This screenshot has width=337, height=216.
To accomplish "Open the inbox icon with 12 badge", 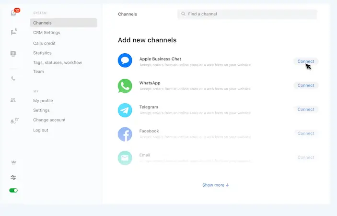I will [x=14, y=12].
